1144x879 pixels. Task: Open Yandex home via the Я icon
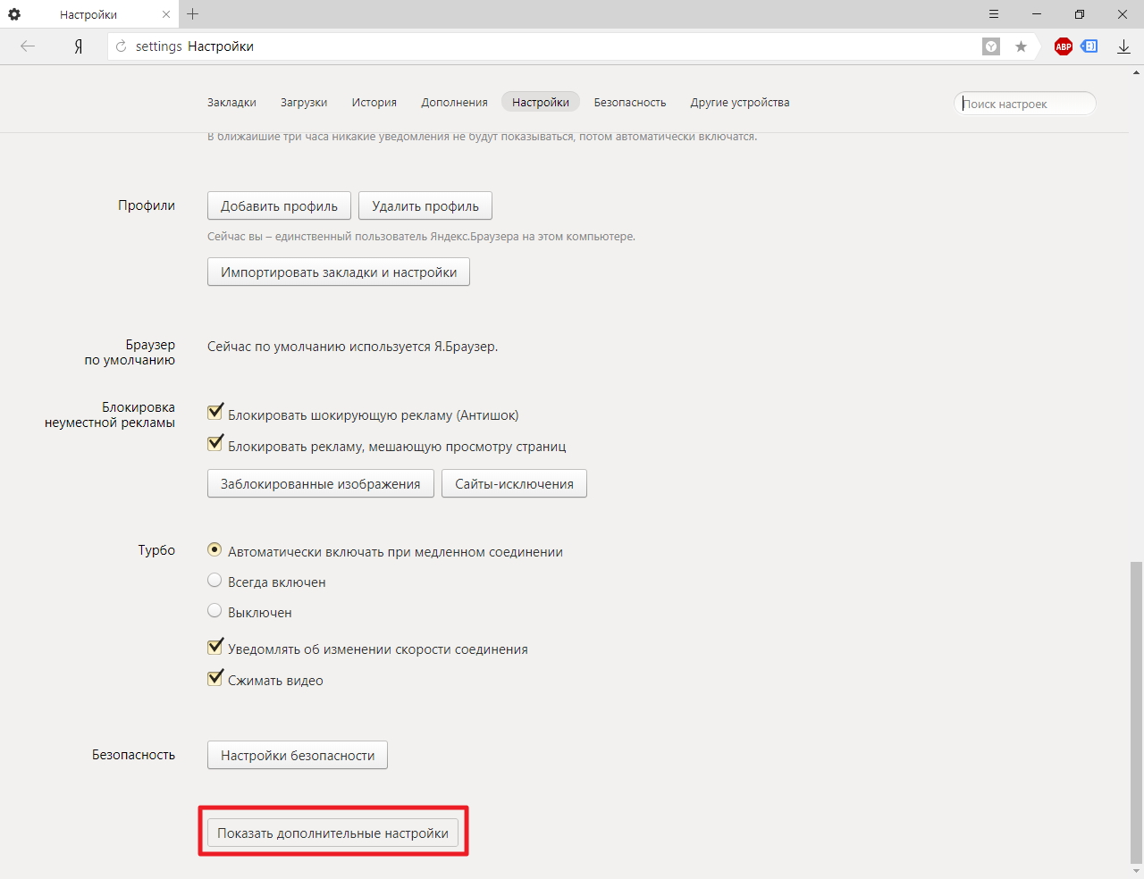(x=79, y=46)
